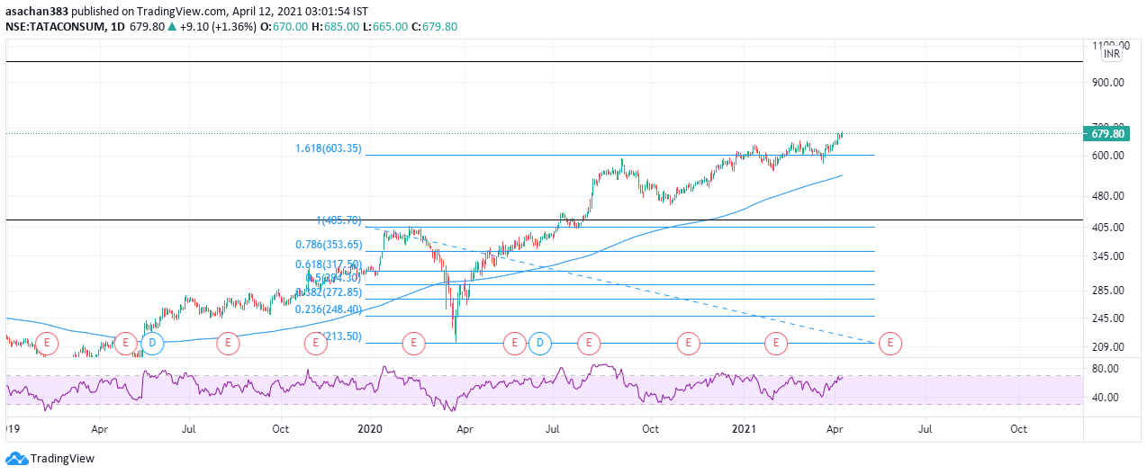Click the 285.00 price axis label

(x=1106, y=291)
